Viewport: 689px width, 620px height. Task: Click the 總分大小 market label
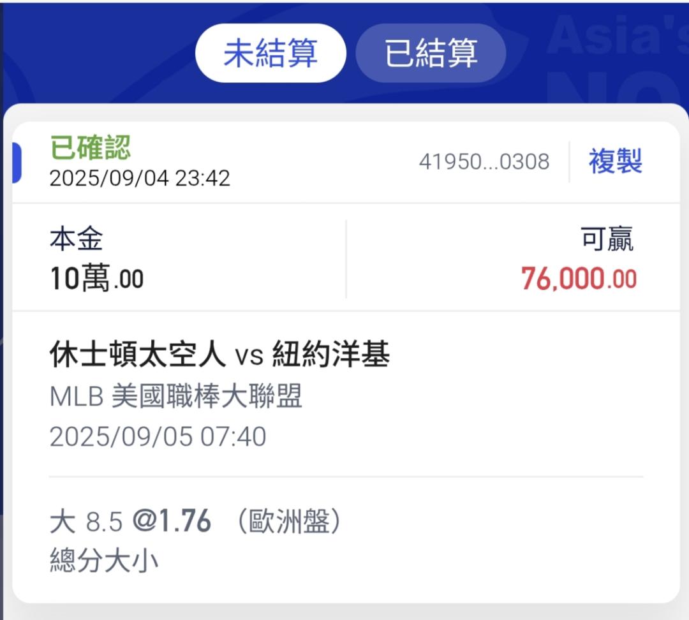(104, 560)
